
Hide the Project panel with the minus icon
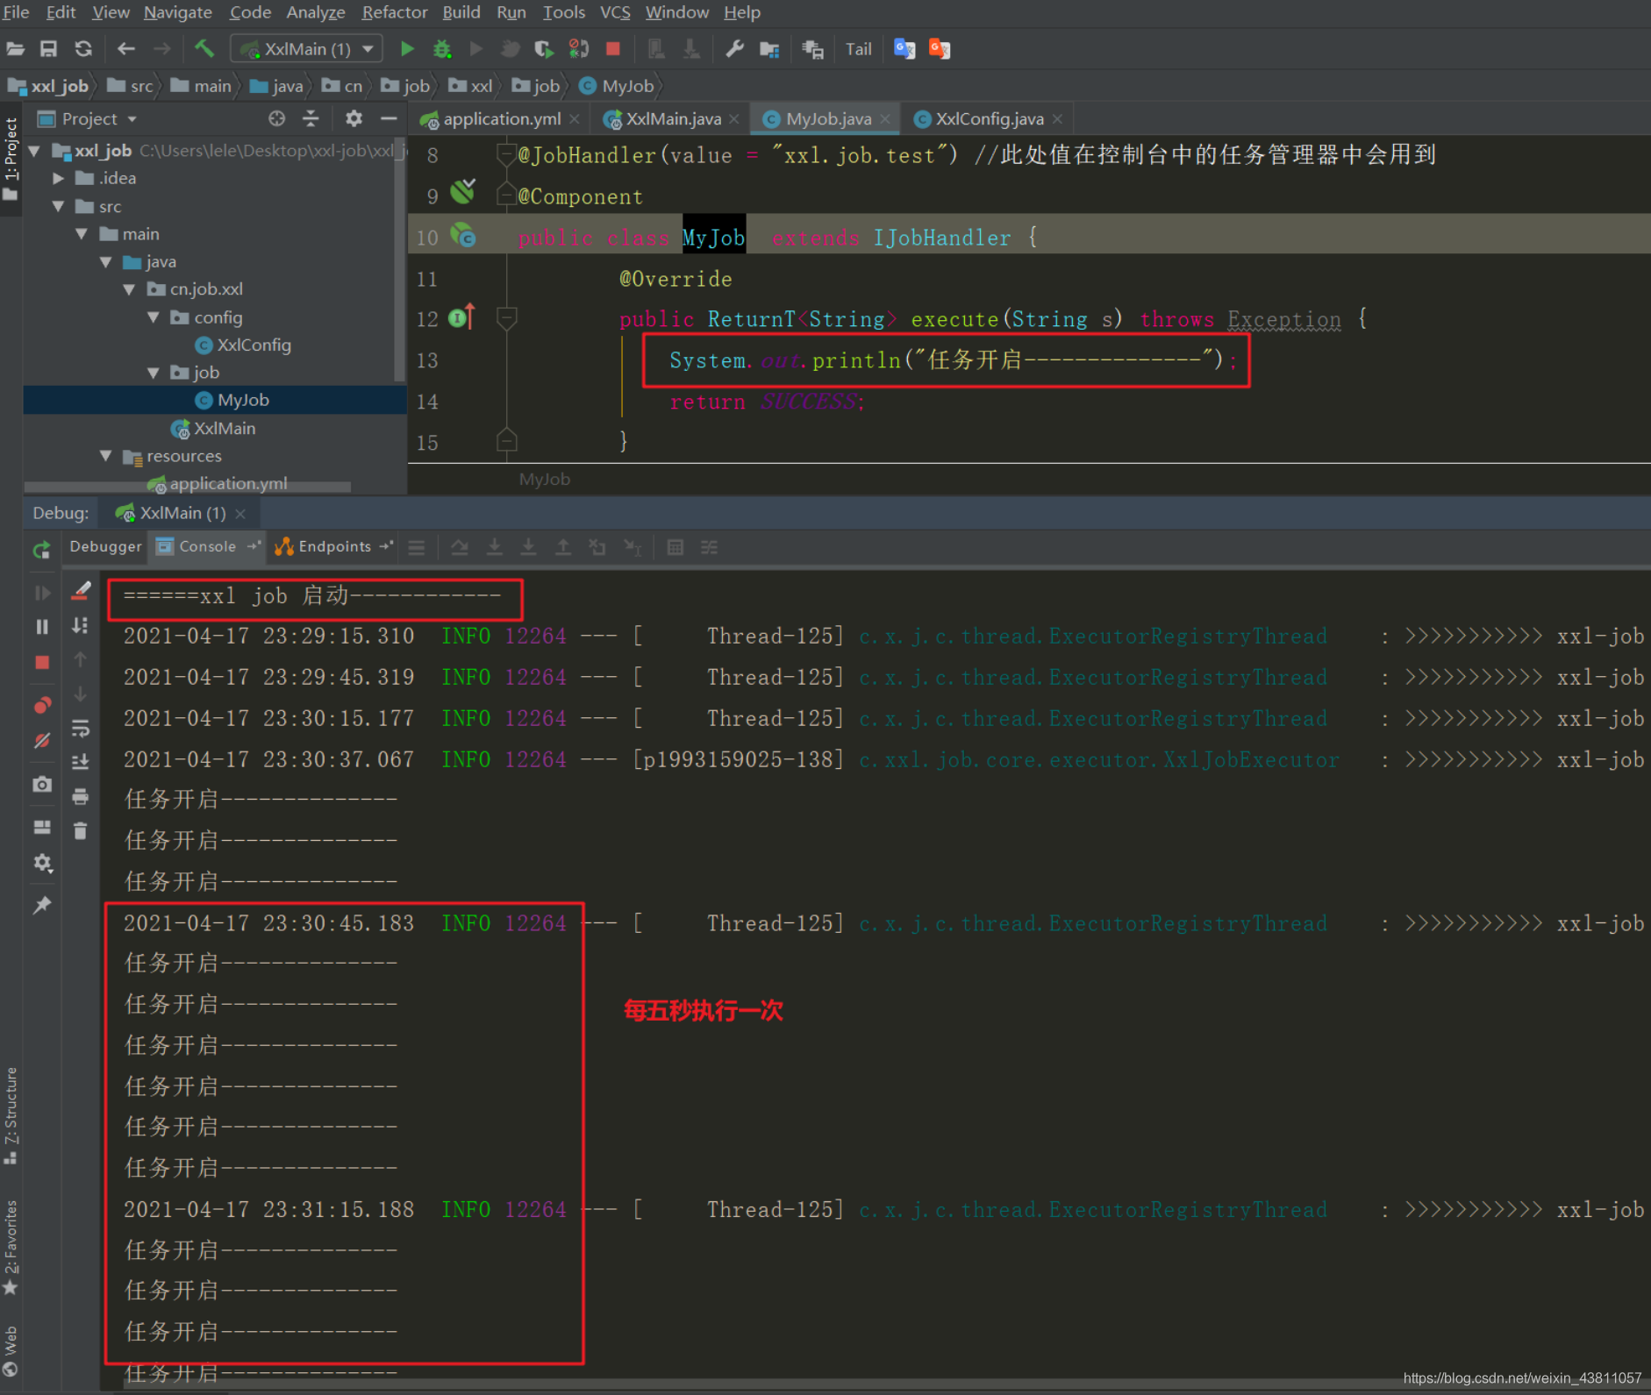[389, 118]
